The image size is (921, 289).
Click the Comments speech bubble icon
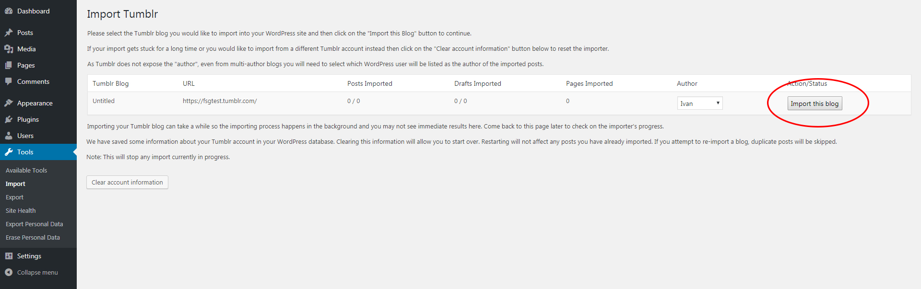pyautogui.click(x=9, y=81)
